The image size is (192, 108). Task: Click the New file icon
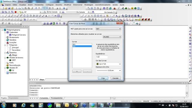(x=3, y=8)
